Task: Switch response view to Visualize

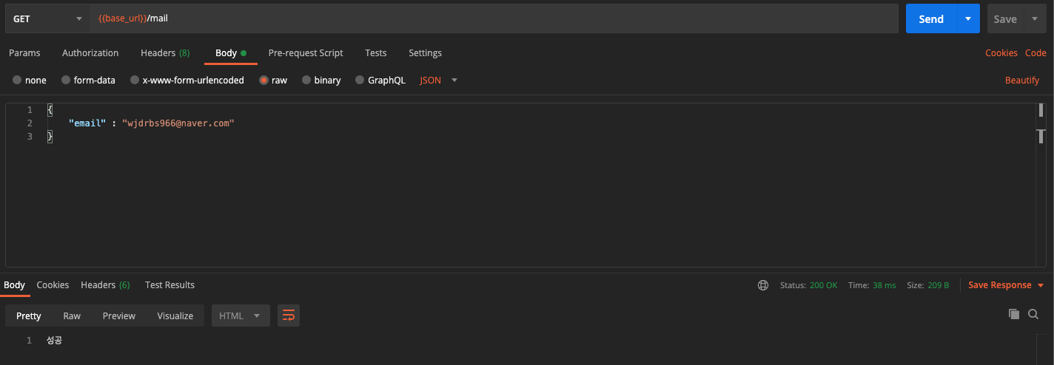Action: [x=175, y=315]
